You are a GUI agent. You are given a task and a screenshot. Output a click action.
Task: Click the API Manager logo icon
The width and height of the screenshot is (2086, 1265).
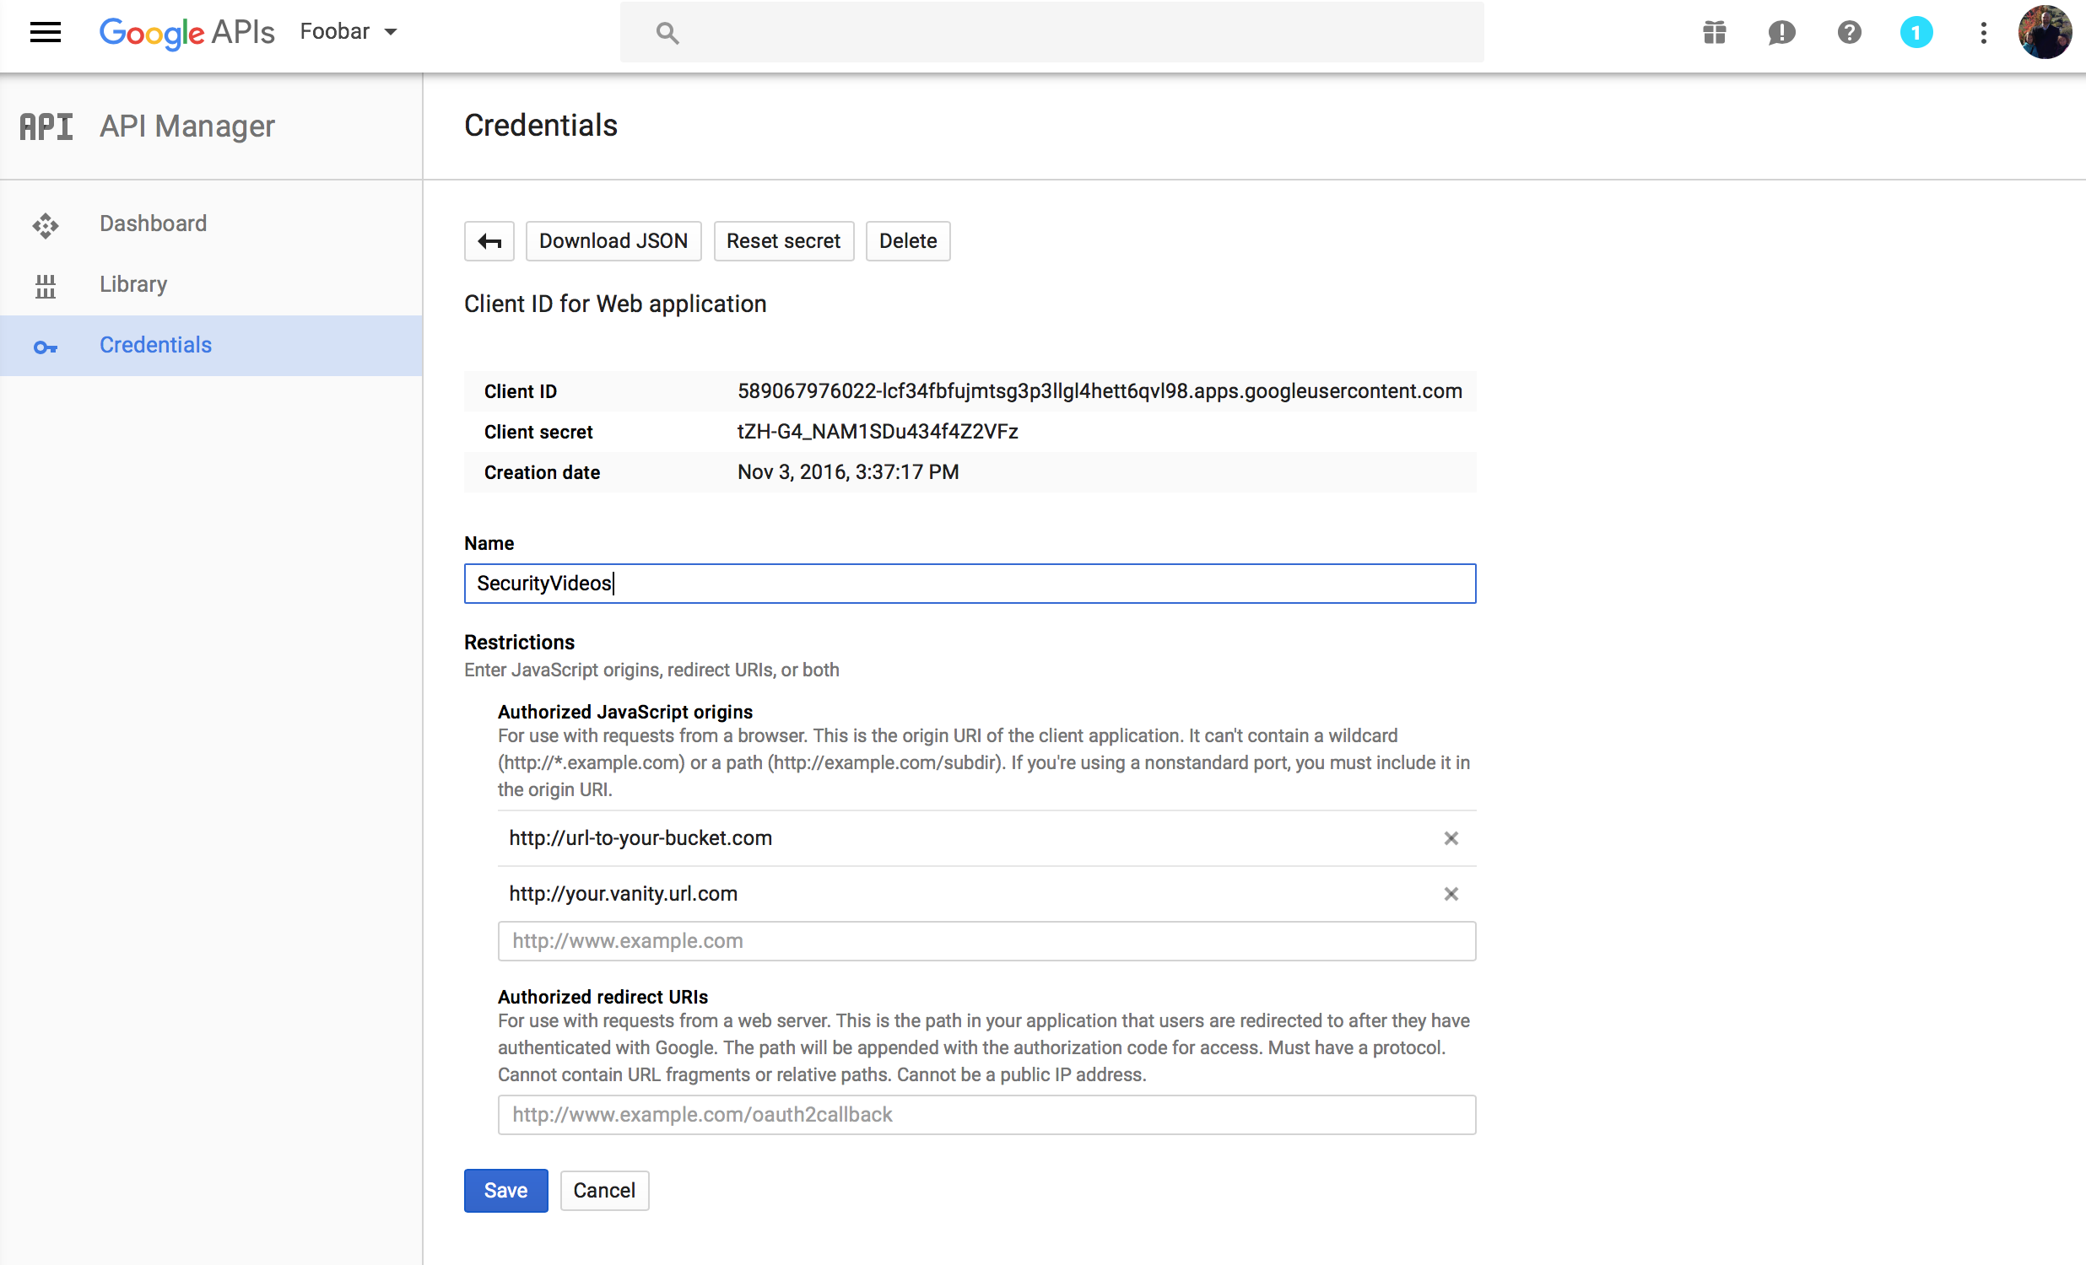[x=46, y=126]
